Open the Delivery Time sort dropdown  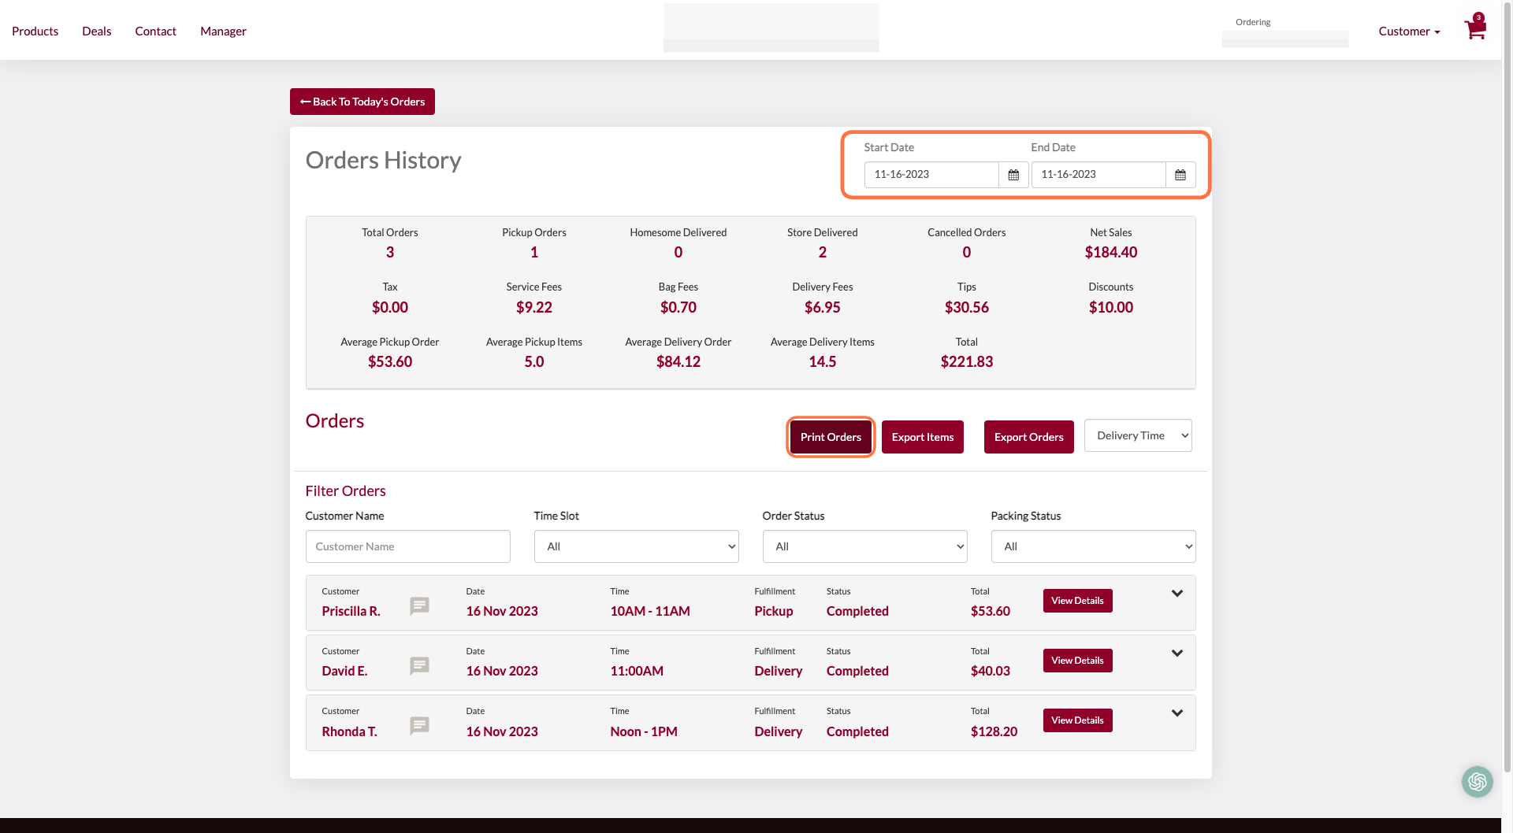click(1138, 435)
